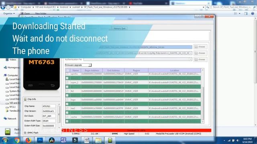Click the Computer breadcrumb in address bar
The image size is (257, 144).
pos(26,7)
